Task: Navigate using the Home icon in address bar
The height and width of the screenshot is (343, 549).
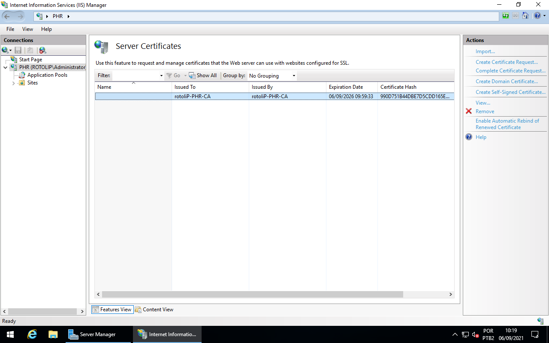Action: tap(525, 15)
